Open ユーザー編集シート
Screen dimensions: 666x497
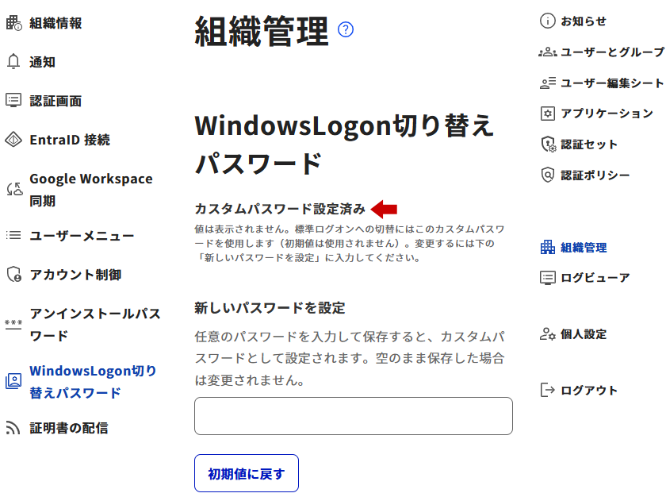602,83
